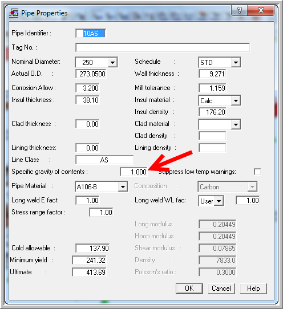283x309 pixels.
Task: Click the Wall thickness field
Action: click(x=212, y=74)
